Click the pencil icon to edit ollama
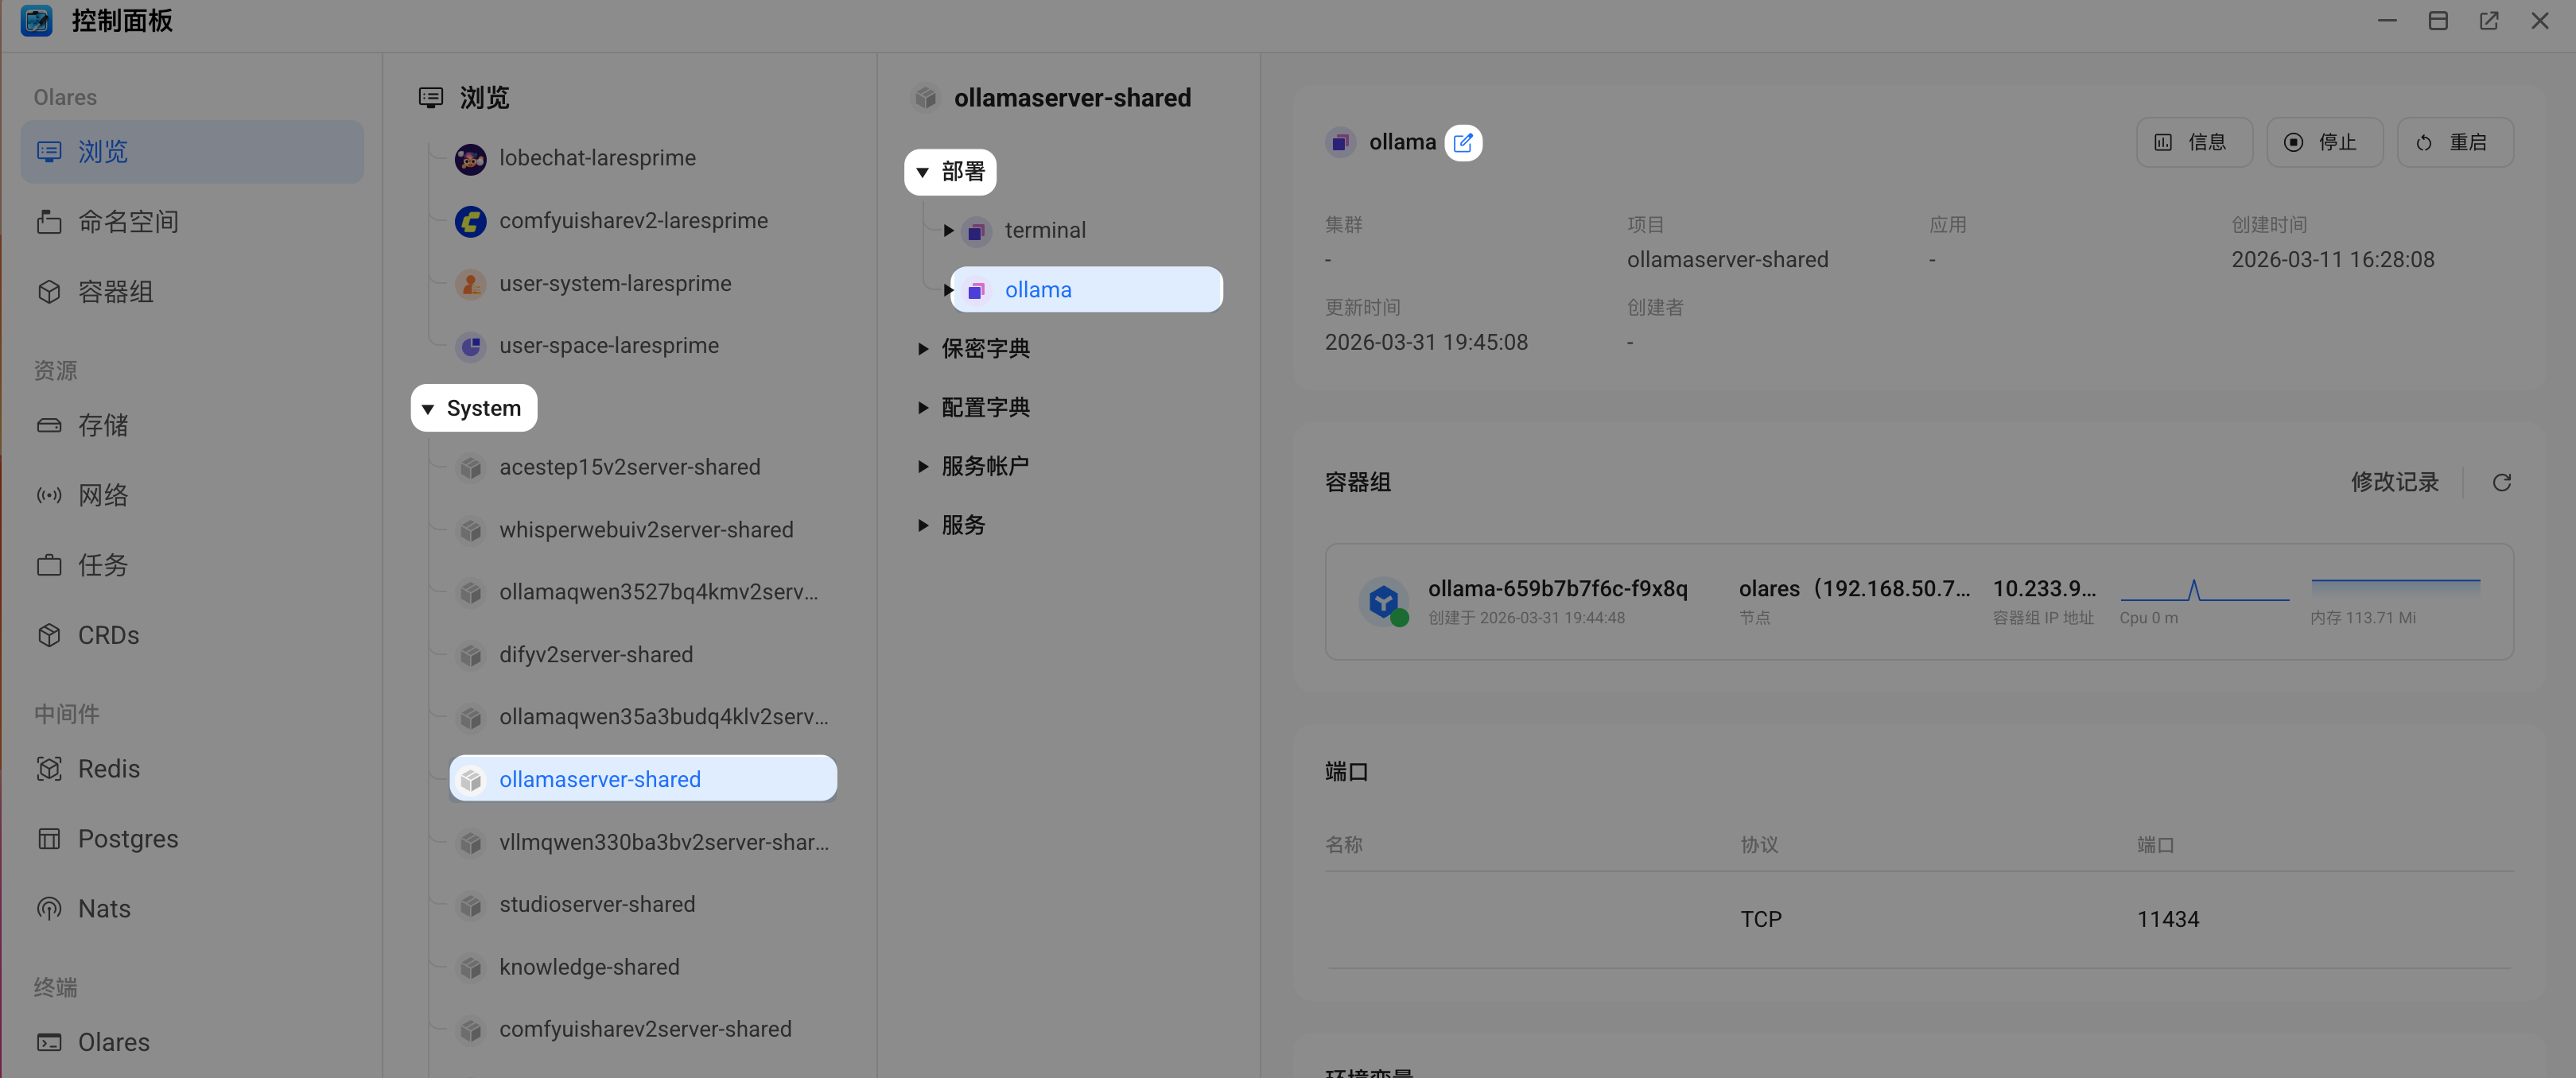Screen dimensions: 2576x1078 point(1464,142)
